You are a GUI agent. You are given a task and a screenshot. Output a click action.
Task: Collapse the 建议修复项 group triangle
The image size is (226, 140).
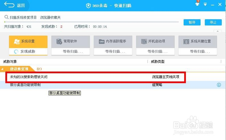pos(3,69)
